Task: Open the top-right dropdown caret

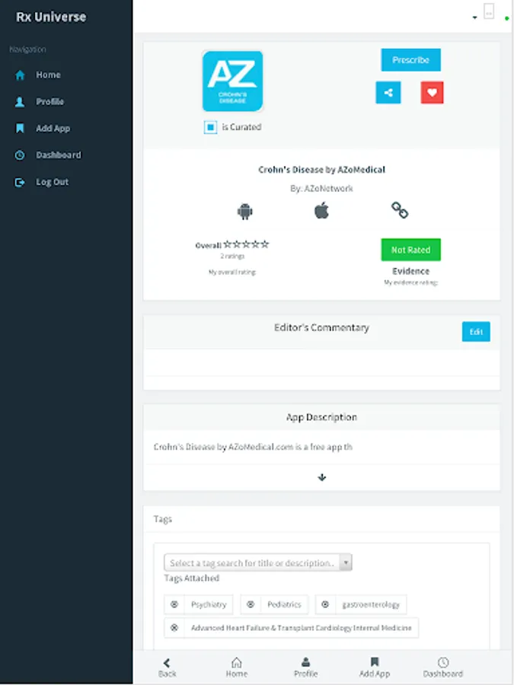Action: 474,18
